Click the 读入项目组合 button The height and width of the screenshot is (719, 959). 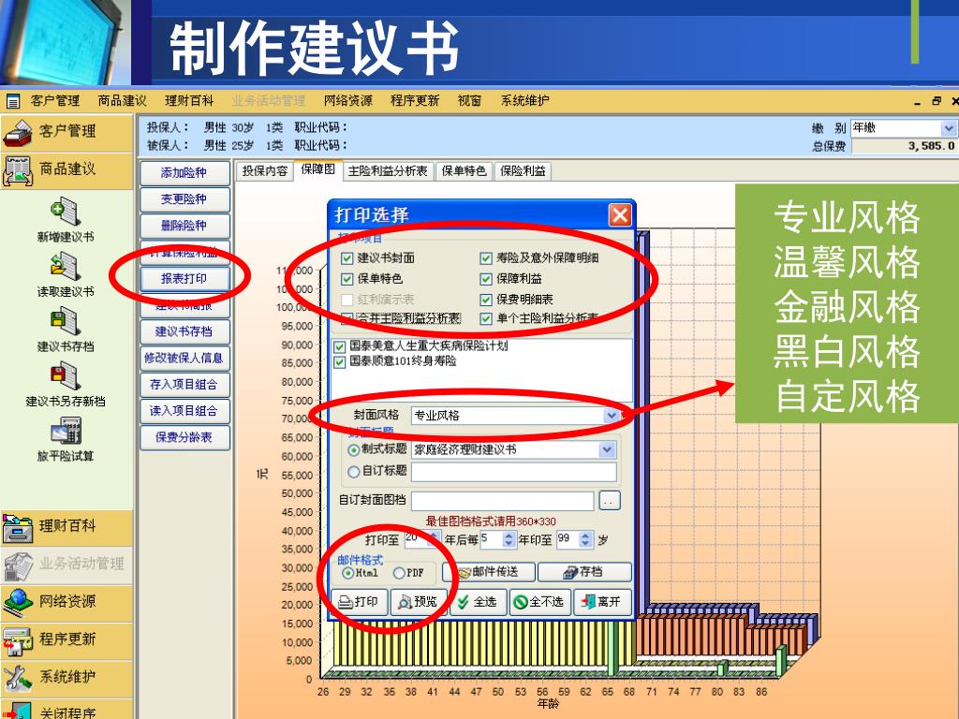coord(184,411)
